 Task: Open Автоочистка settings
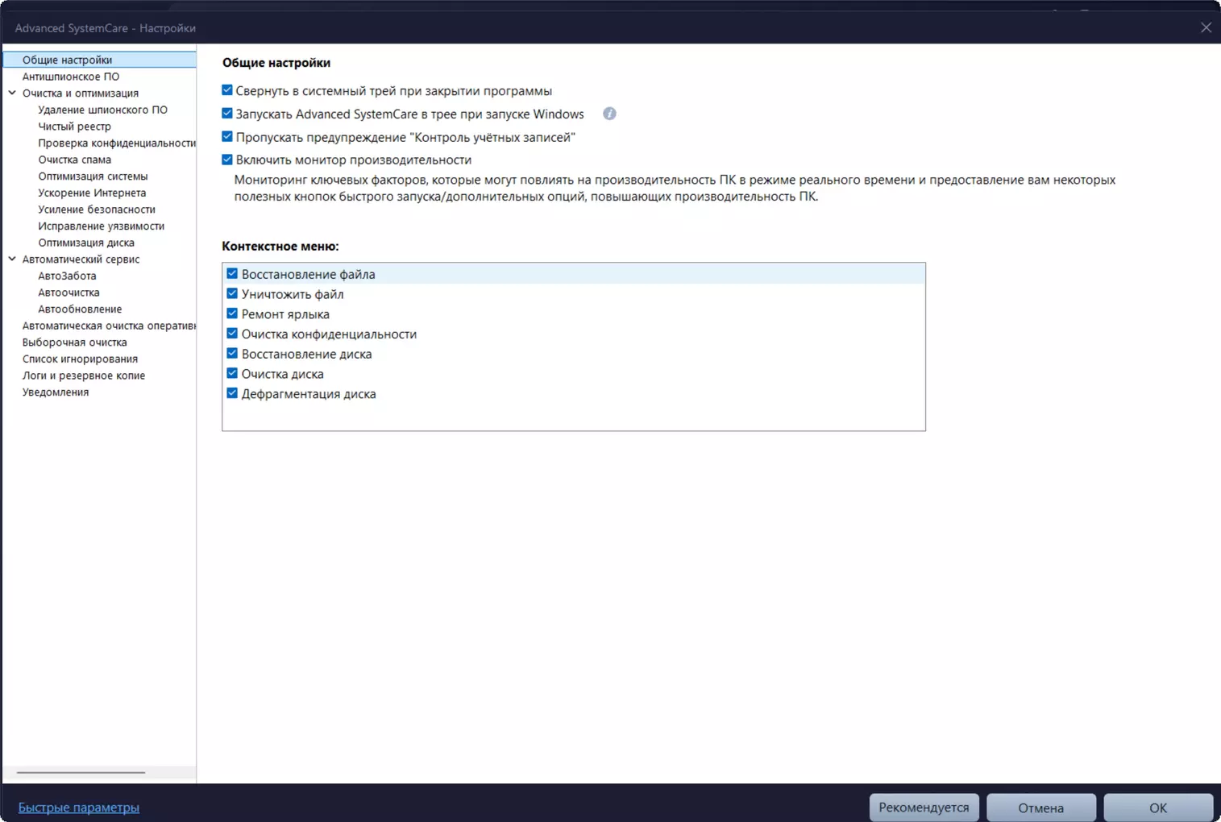click(69, 293)
